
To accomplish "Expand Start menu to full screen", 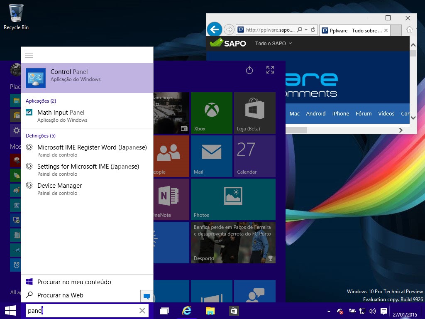I will click(270, 70).
